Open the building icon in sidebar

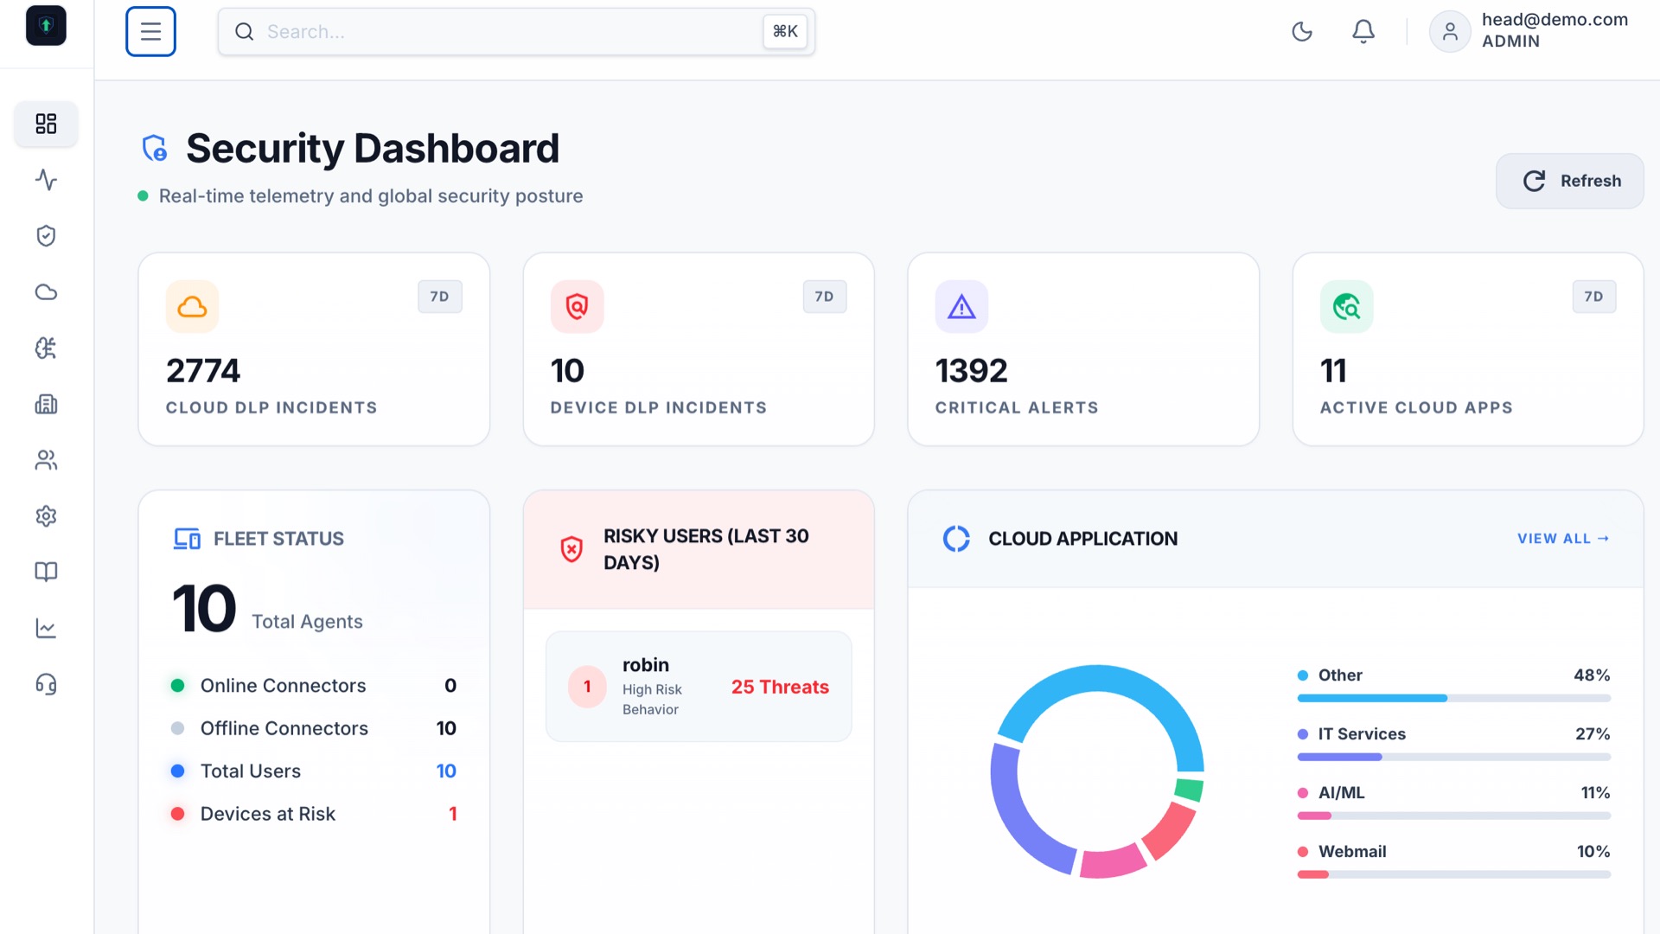(x=46, y=404)
